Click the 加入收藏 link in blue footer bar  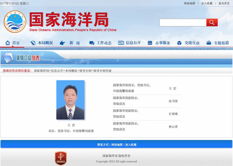click(x=131, y=145)
